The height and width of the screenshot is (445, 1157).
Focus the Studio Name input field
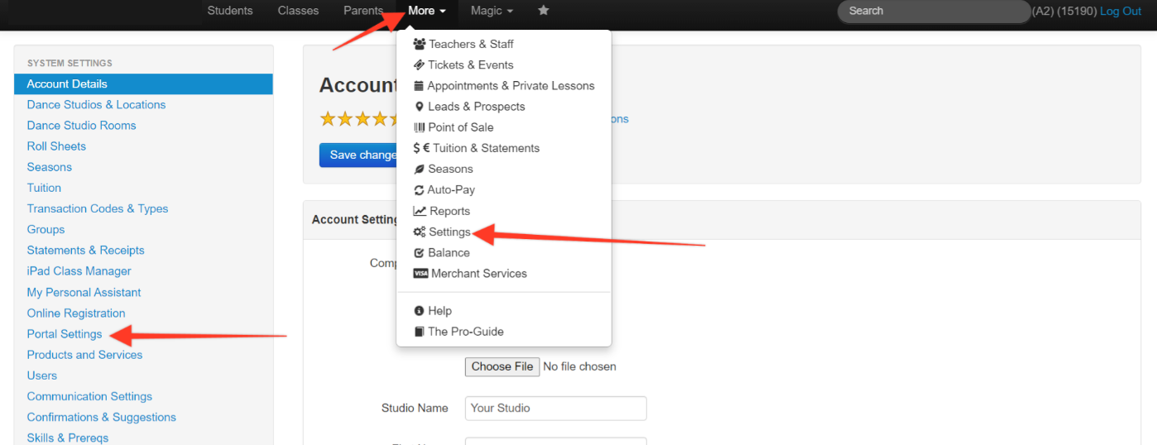coord(555,408)
